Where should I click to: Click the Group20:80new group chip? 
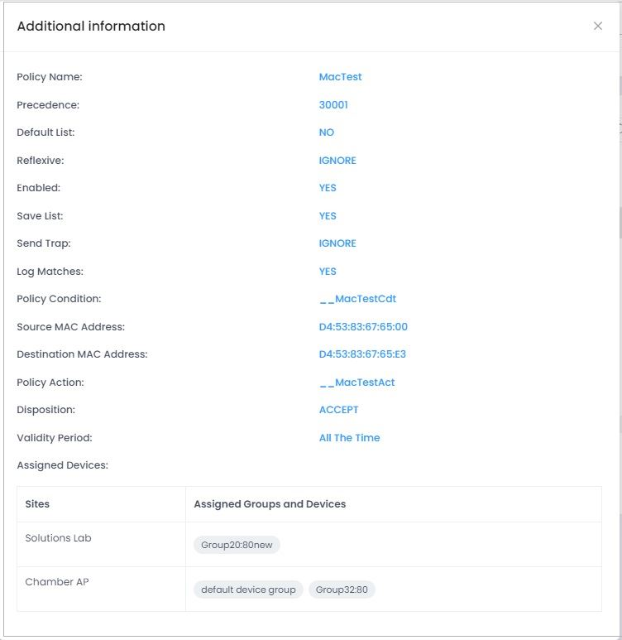point(237,545)
